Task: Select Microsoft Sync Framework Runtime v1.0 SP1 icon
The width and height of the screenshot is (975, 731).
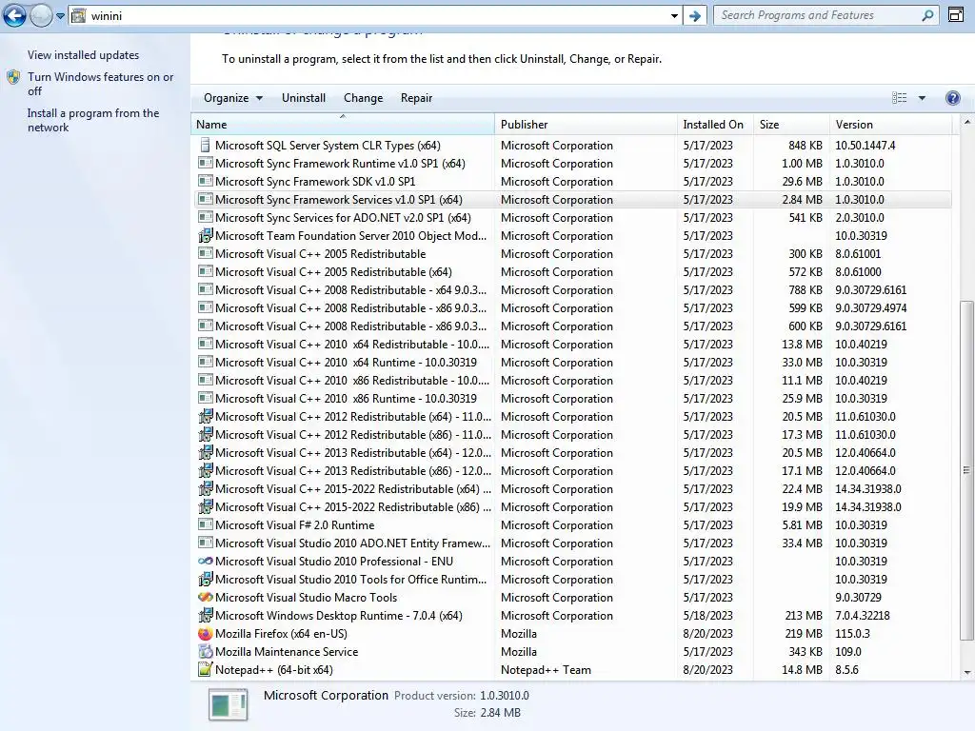Action: pyautogui.click(x=206, y=164)
